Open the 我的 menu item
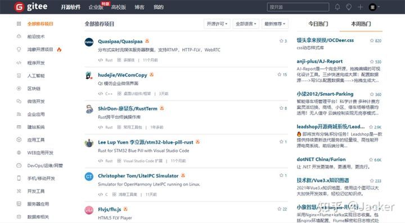Image resolution: width=405 pixels, height=223 pixels. coord(158,7)
